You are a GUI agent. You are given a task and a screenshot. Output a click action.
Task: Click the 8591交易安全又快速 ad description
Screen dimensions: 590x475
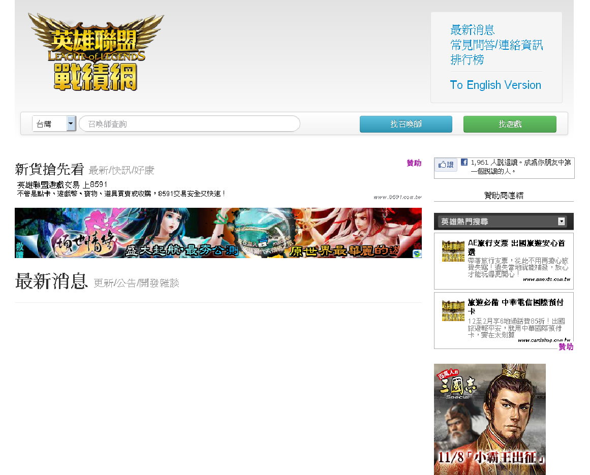tap(121, 194)
